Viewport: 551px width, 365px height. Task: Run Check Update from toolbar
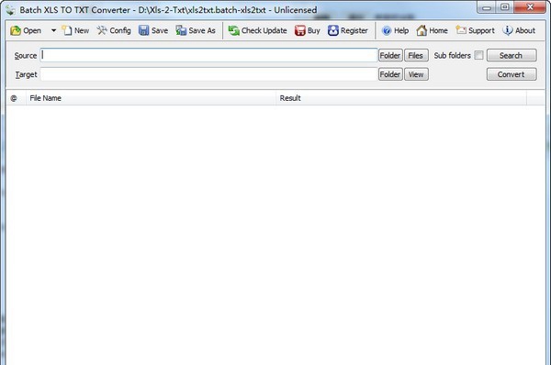[x=257, y=30]
